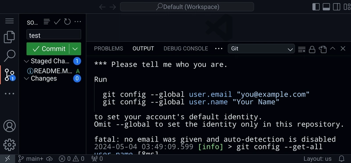Open the notifications bell
351x163 pixels.
[342, 159]
